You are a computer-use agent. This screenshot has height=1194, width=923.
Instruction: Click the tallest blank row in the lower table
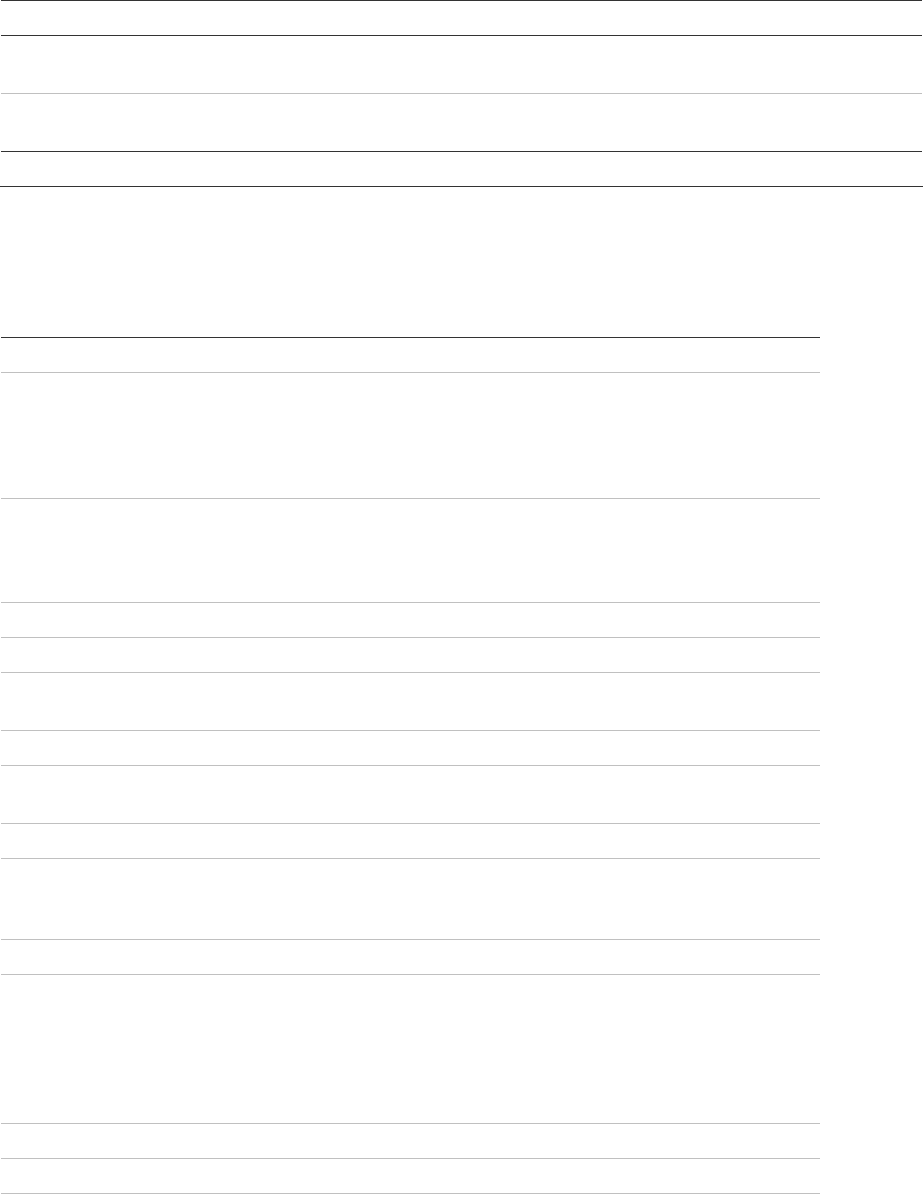pyautogui.click(x=409, y=1049)
